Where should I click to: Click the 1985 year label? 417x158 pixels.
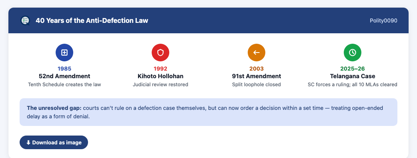[64, 69]
